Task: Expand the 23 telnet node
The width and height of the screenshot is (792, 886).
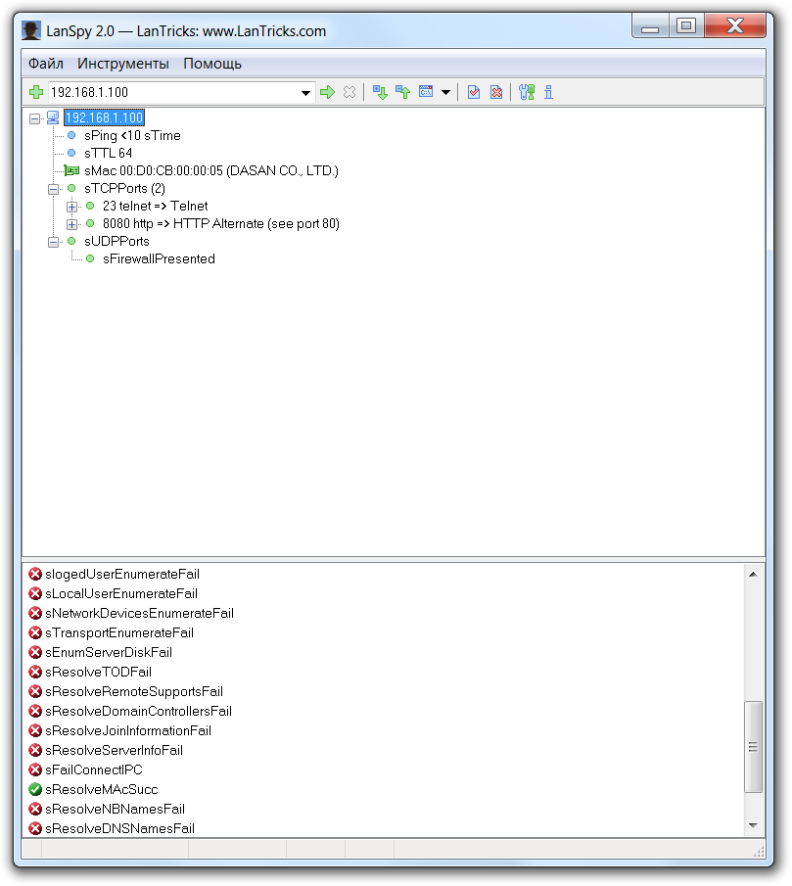Action: click(71, 207)
